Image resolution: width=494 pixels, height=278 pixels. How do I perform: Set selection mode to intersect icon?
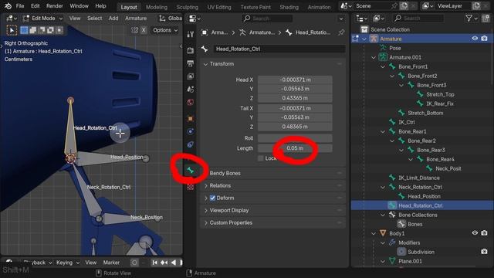coord(59,30)
